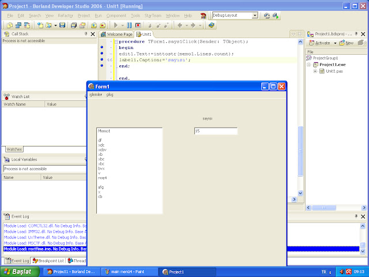Click the red Program Reset stop icon

click(138, 25)
